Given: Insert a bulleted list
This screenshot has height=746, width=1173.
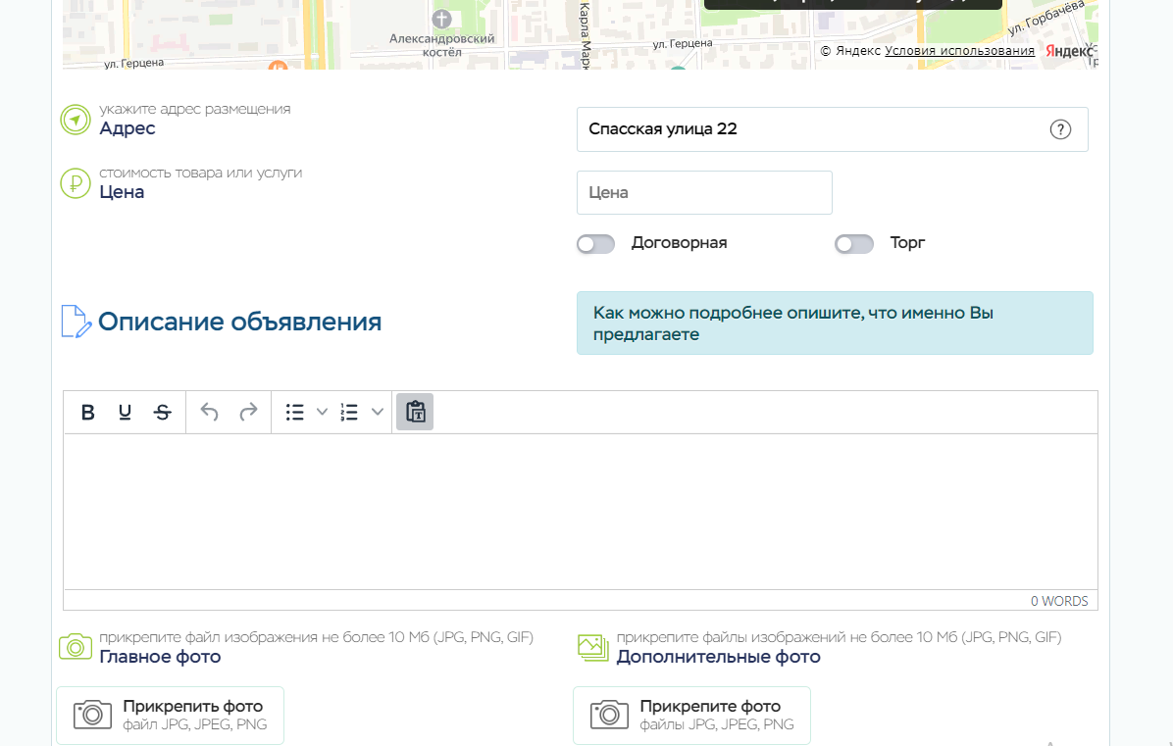Looking at the screenshot, I should 294,413.
